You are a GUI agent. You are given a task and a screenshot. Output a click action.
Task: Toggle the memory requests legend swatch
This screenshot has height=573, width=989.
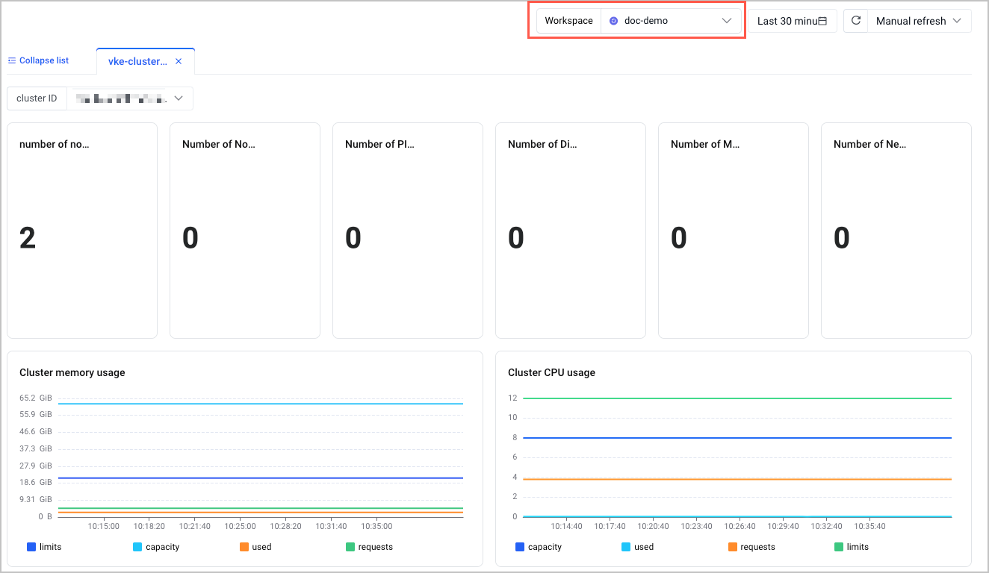pyautogui.click(x=350, y=547)
